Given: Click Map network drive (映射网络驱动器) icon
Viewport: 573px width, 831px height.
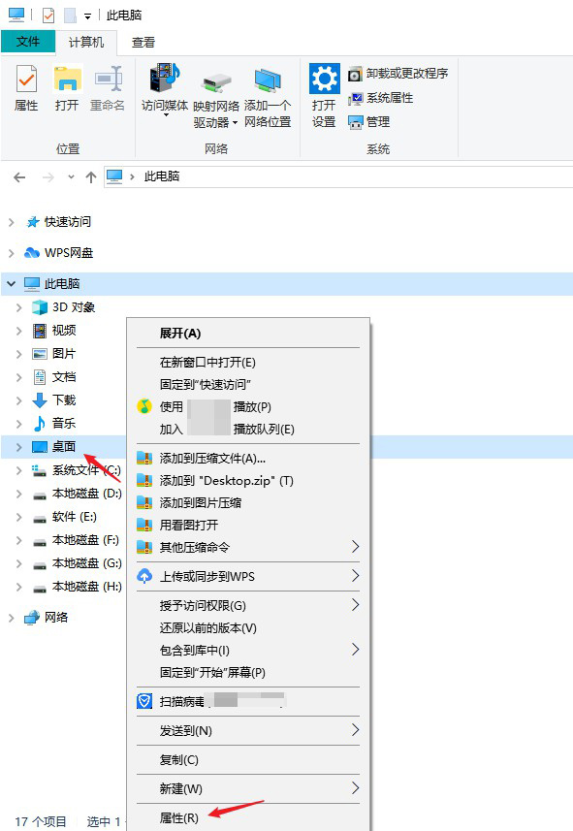Looking at the screenshot, I should coord(216,98).
